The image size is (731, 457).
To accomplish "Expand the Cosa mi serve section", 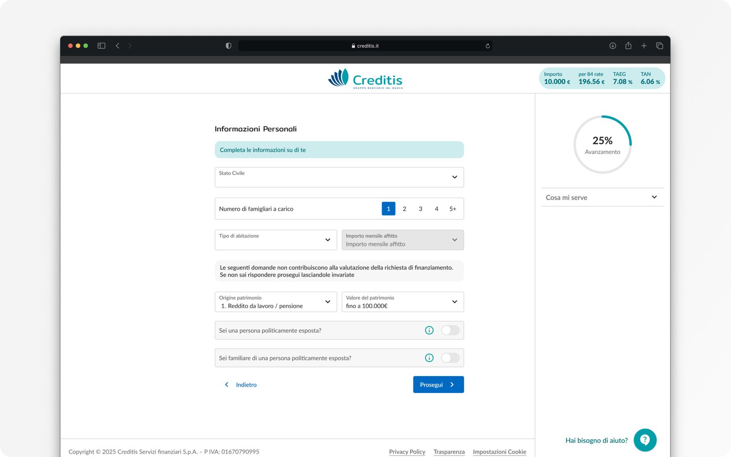I will coord(602,197).
